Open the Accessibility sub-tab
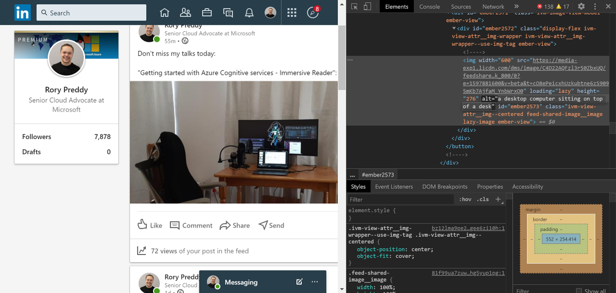Screen dimensions: 616x293 [528, 187]
